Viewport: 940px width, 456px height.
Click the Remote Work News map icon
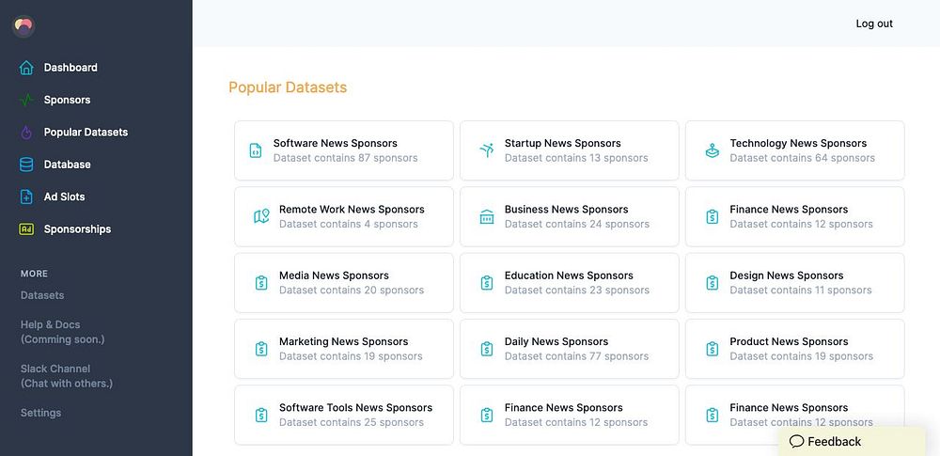[261, 216]
